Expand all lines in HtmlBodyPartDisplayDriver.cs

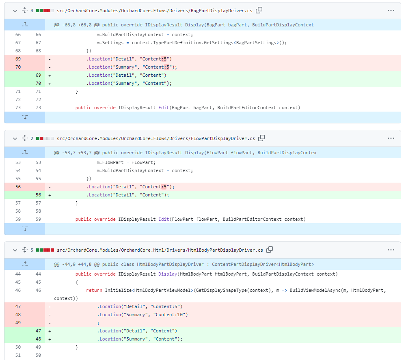click(x=25, y=250)
